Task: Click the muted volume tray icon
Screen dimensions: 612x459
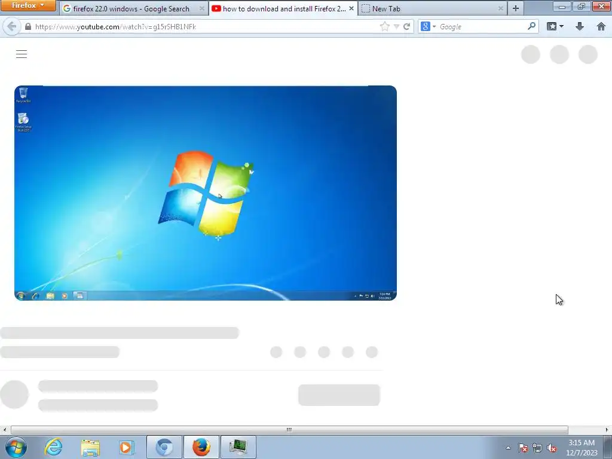Action: 552,448
